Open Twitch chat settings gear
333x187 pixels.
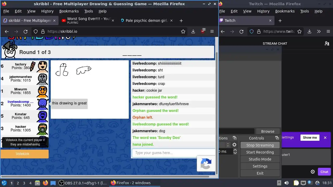coord(313,172)
